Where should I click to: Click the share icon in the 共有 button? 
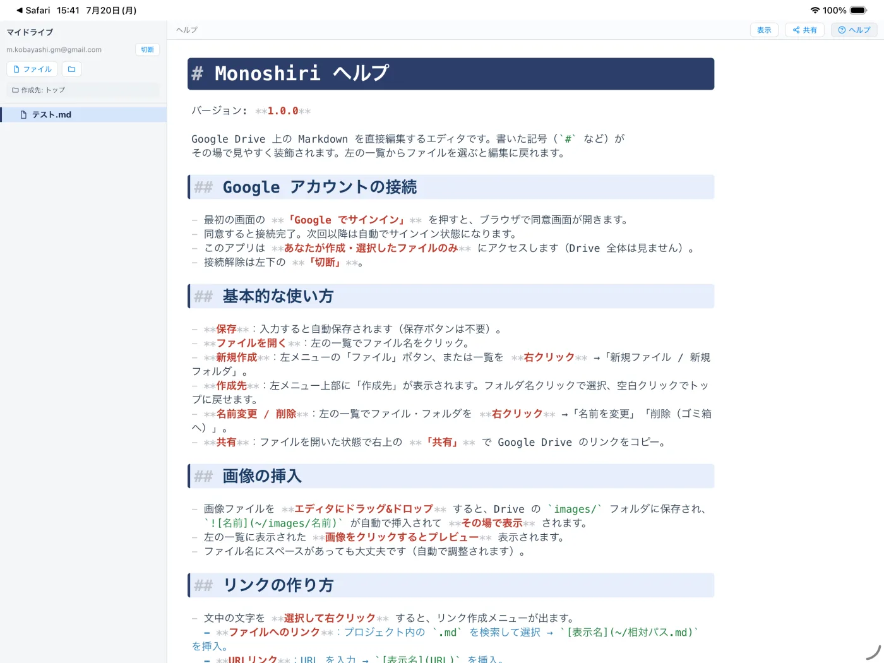tap(796, 30)
